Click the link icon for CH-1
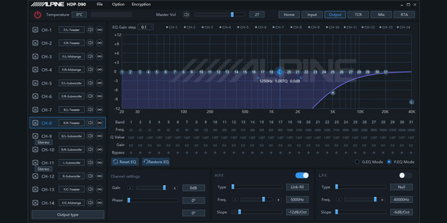The image size is (447, 223). tap(99, 30)
